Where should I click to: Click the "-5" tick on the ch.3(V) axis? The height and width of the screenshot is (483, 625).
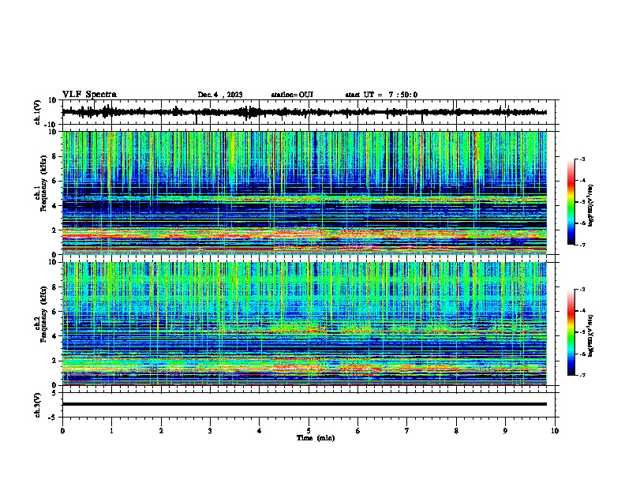[53, 417]
